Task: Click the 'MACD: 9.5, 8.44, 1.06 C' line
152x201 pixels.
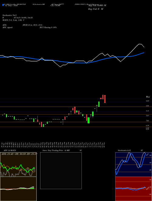Action: (x=13, y=20)
